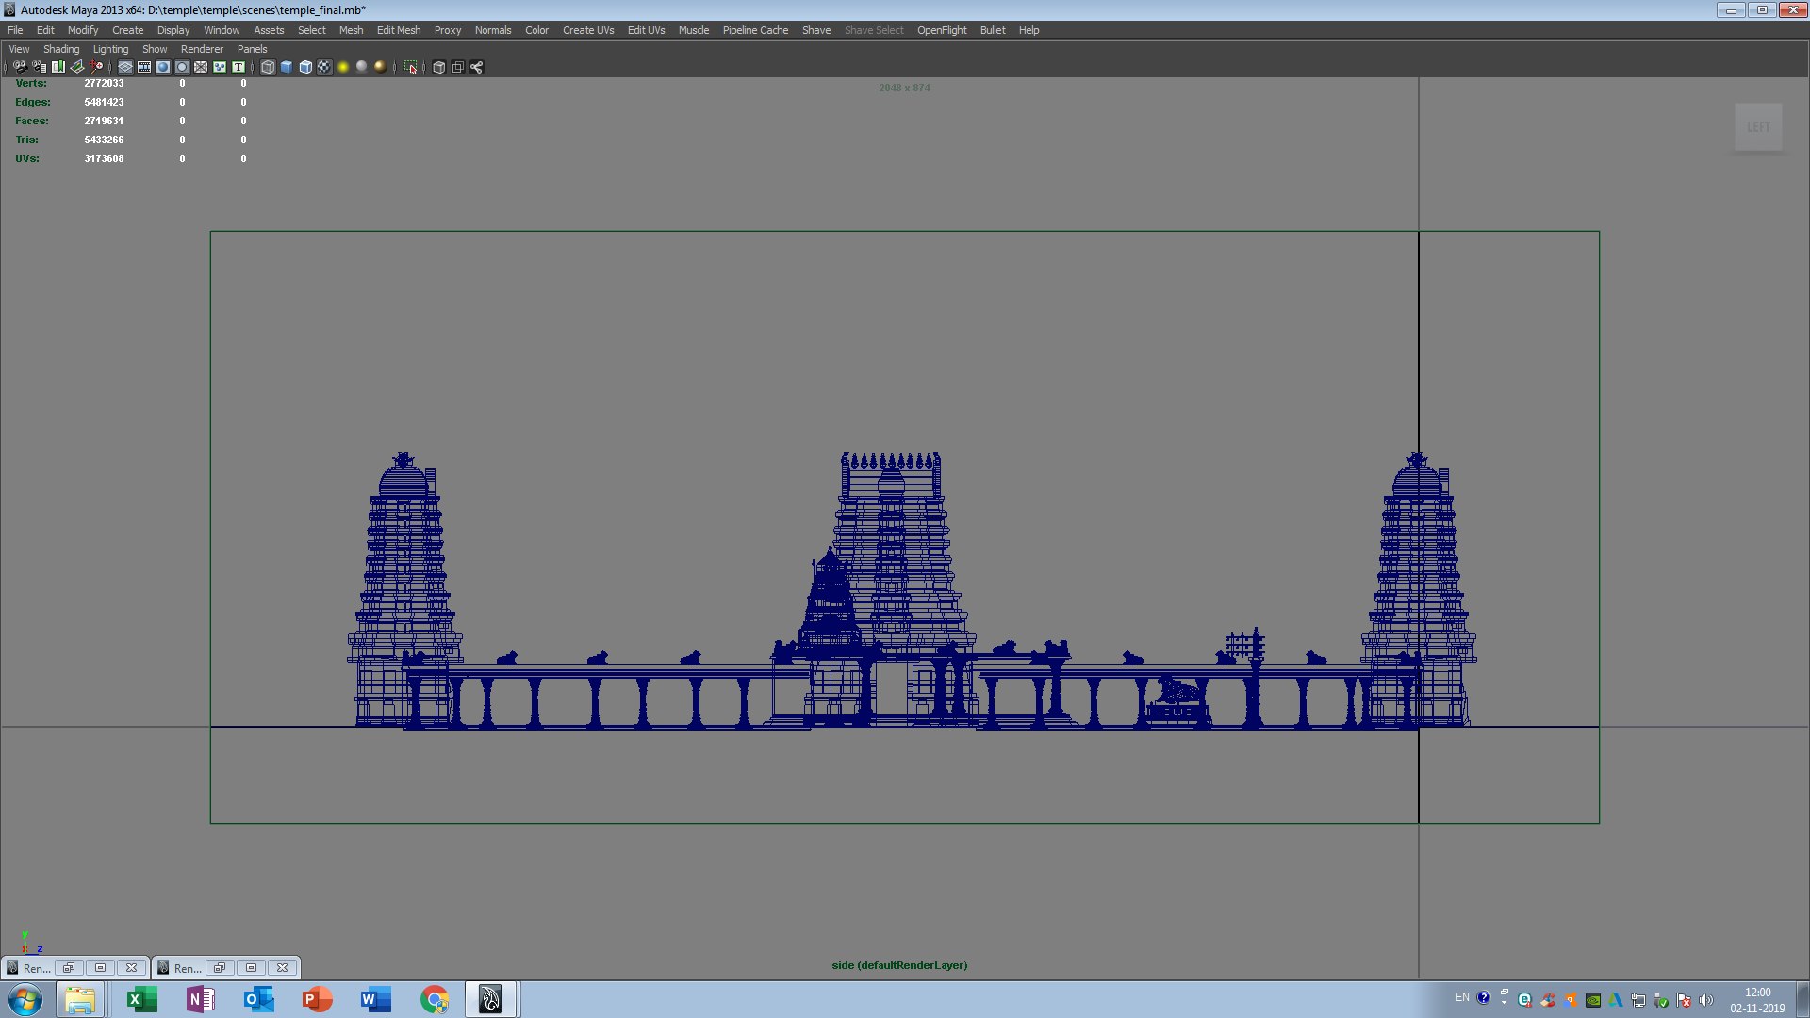This screenshot has height=1018, width=1810.
Task: Restore the first minimized Ren... window
Action: [68, 968]
